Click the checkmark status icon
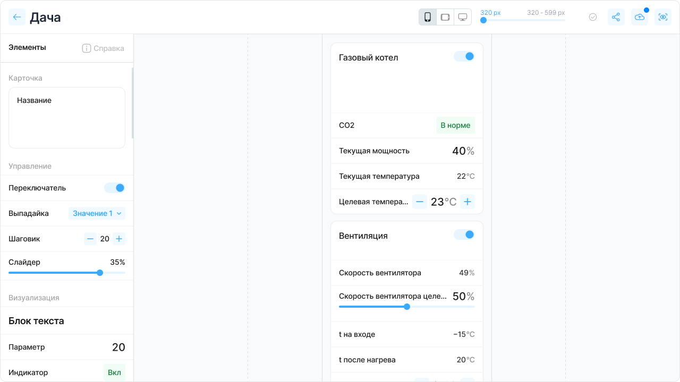The width and height of the screenshot is (680, 382). [593, 17]
